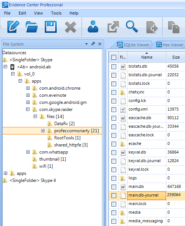Toggle the select-all checkbox in table header
This screenshot has height=226, width=185.
[x=114, y=57]
